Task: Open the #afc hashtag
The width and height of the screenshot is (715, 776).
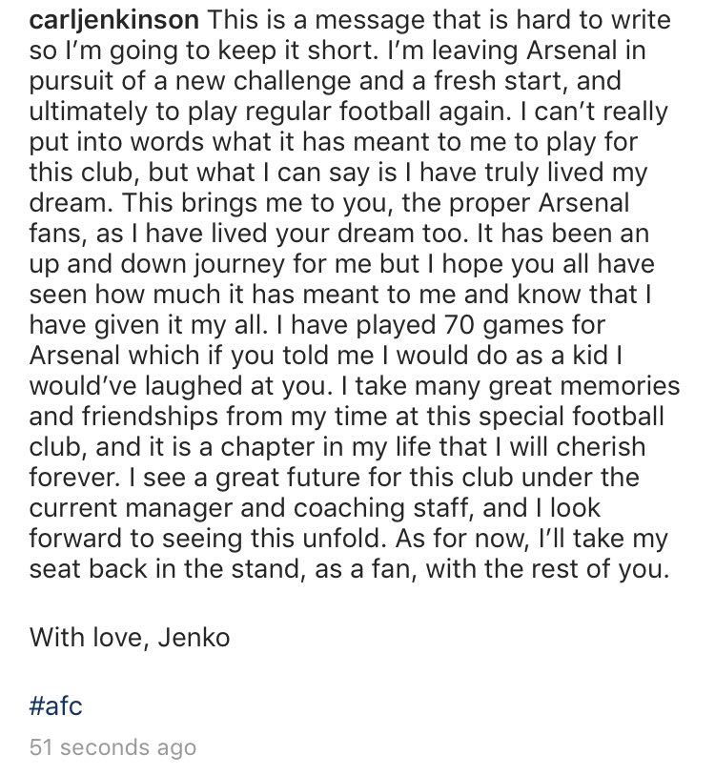Action: [x=55, y=705]
